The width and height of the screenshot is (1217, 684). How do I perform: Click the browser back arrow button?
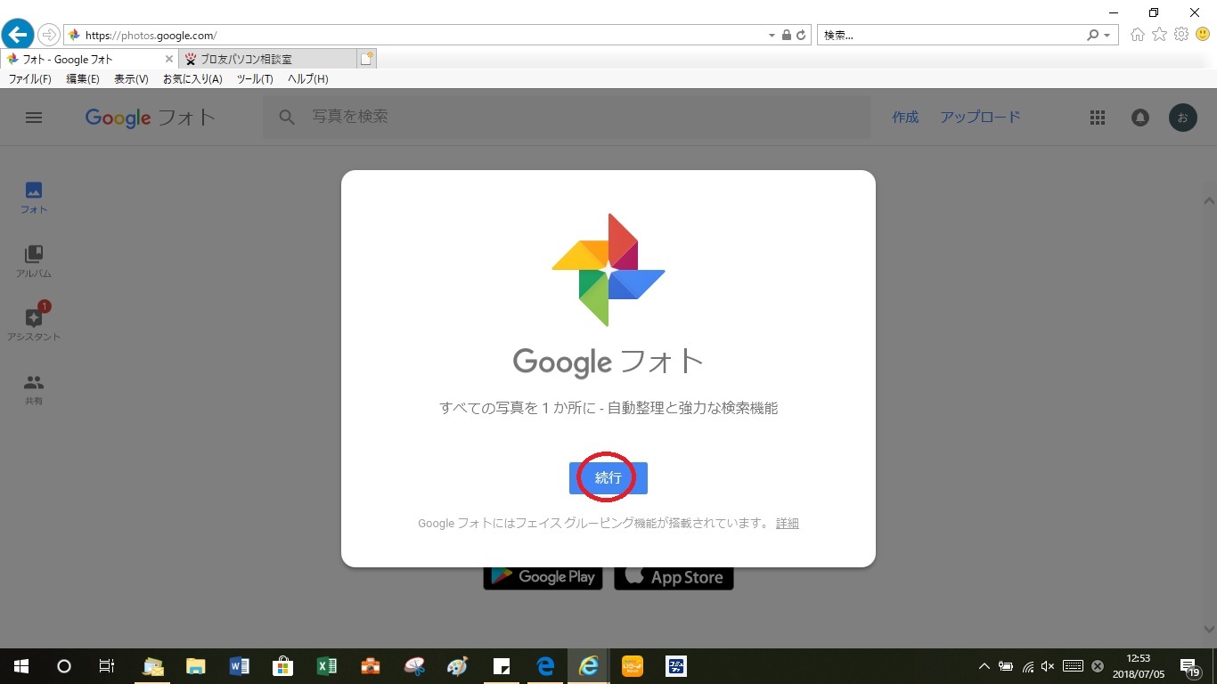(x=18, y=35)
